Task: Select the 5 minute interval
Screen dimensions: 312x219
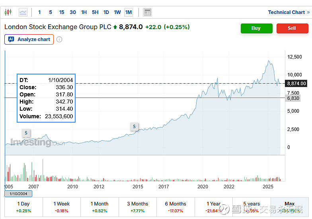Action: click(x=51, y=12)
